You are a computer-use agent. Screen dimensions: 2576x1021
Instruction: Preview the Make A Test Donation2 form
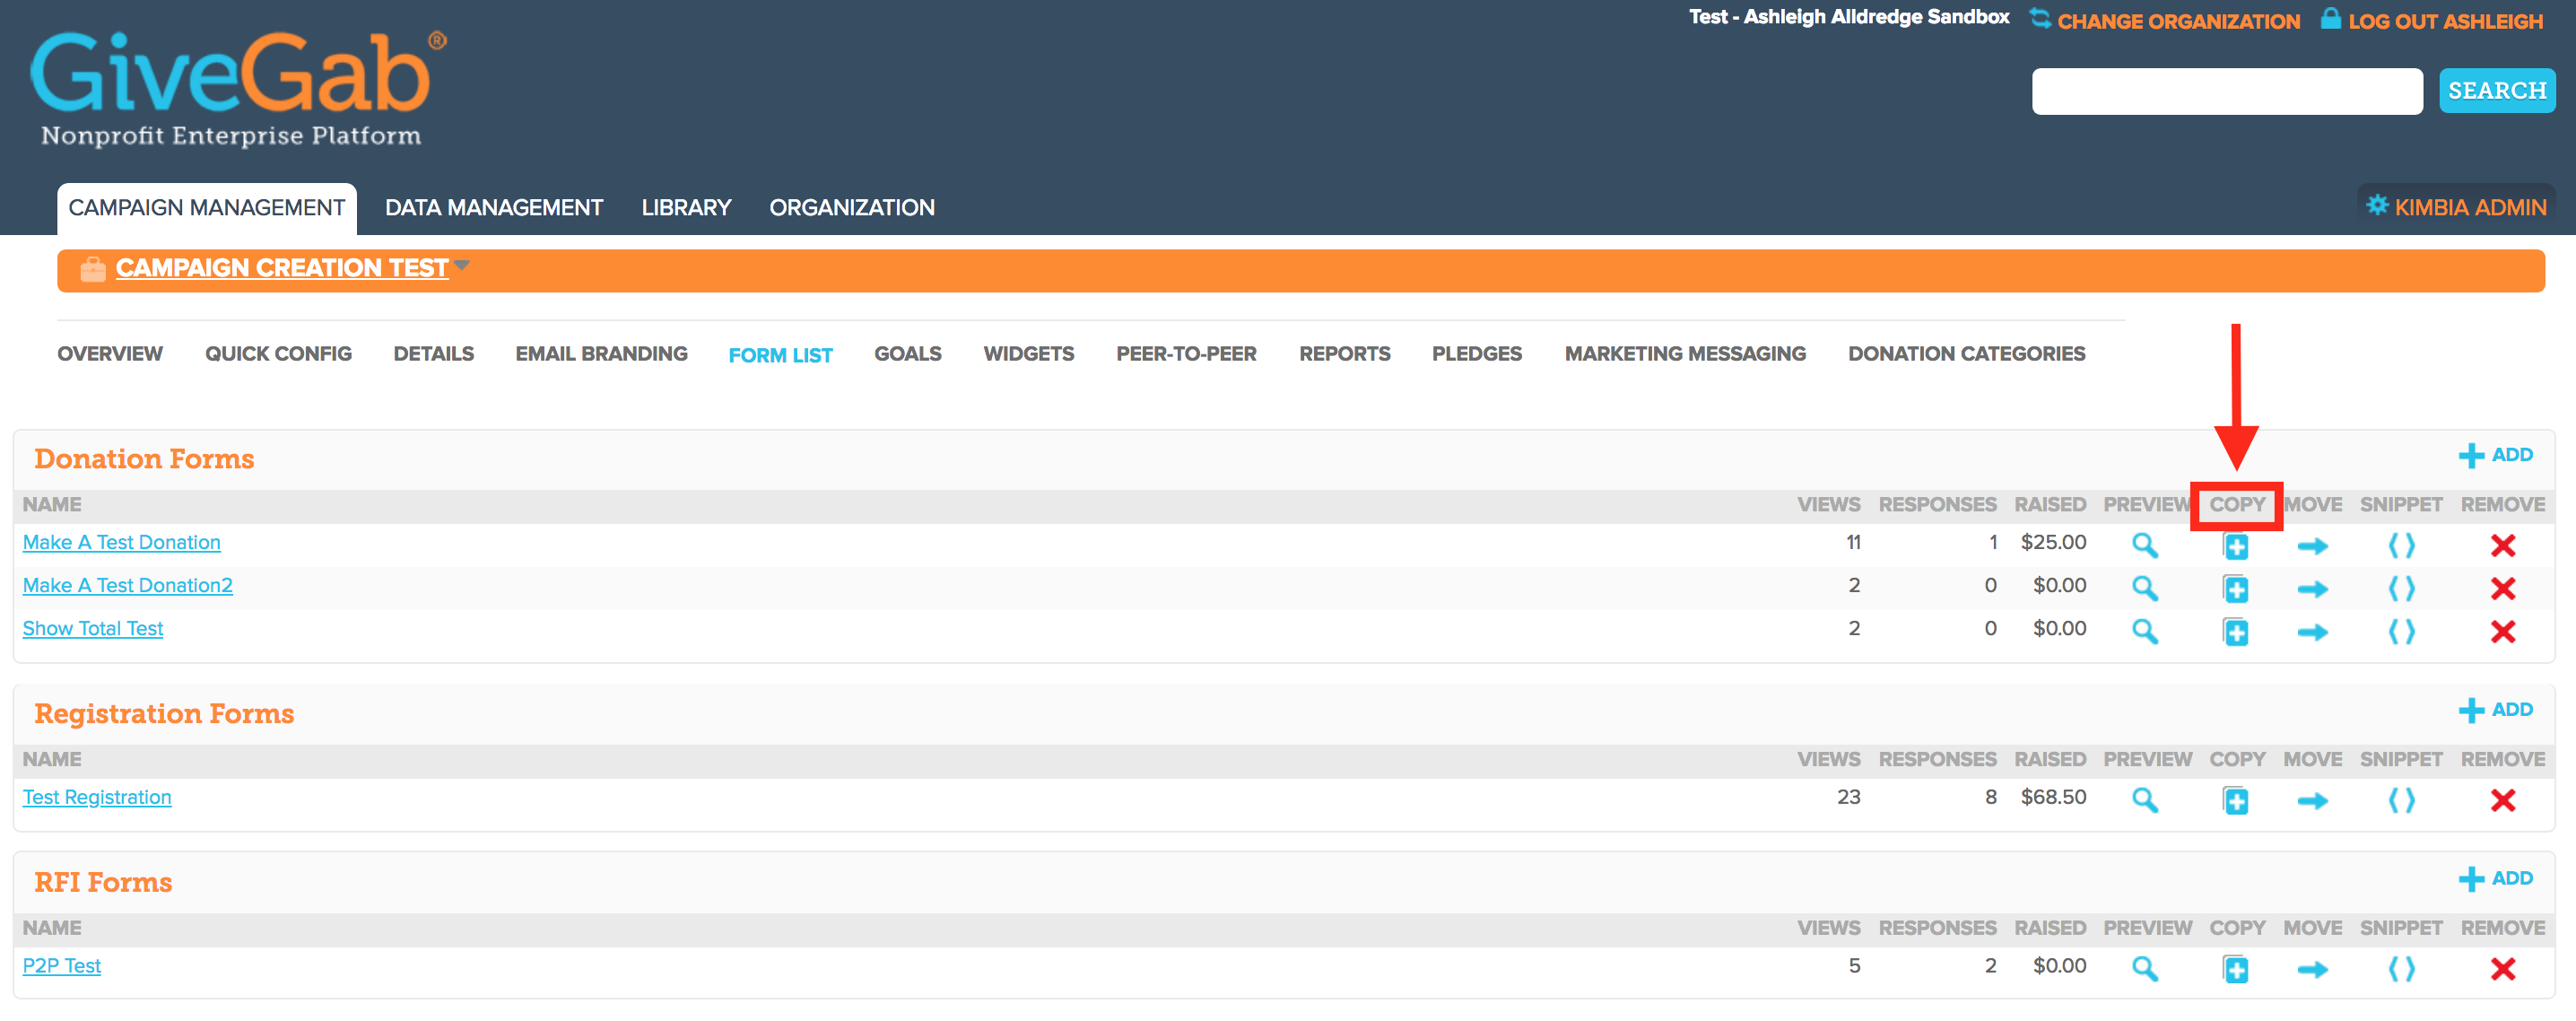tap(2144, 588)
